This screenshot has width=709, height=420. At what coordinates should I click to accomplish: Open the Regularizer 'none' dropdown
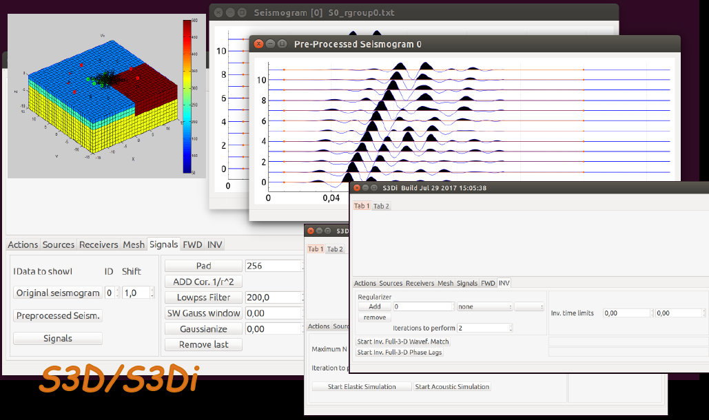click(484, 306)
